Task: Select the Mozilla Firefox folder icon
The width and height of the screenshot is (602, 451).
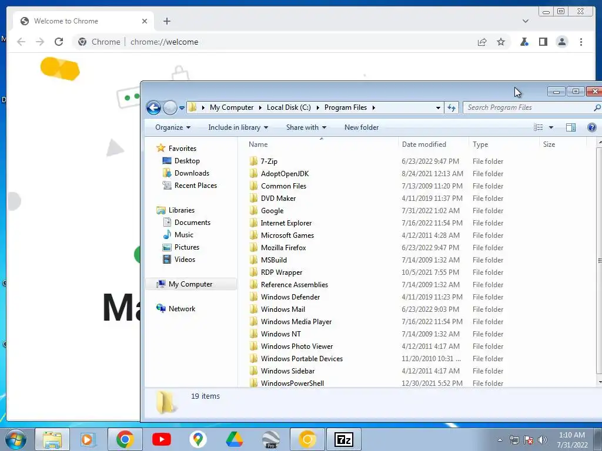Action: click(x=253, y=247)
